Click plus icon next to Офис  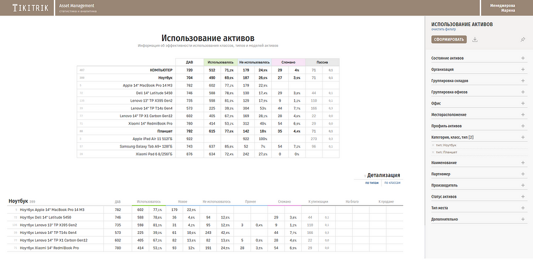coord(522,103)
